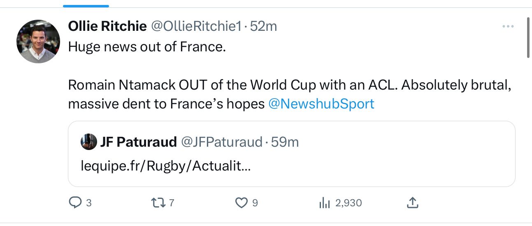
Task: Click the share upload icon
Action: coord(412,202)
